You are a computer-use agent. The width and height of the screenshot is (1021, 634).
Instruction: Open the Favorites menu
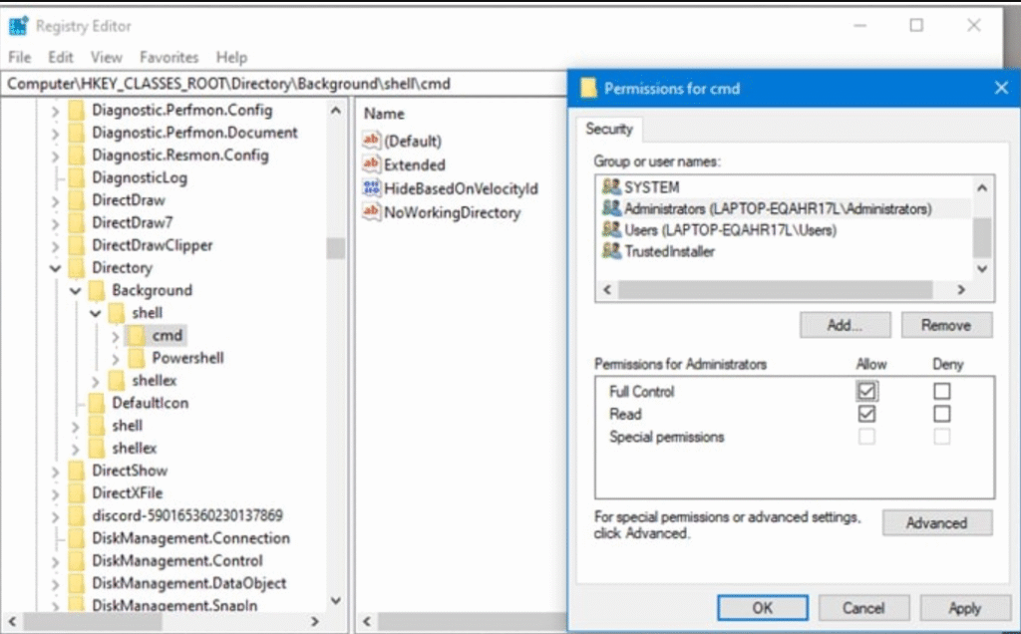tap(169, 57)
